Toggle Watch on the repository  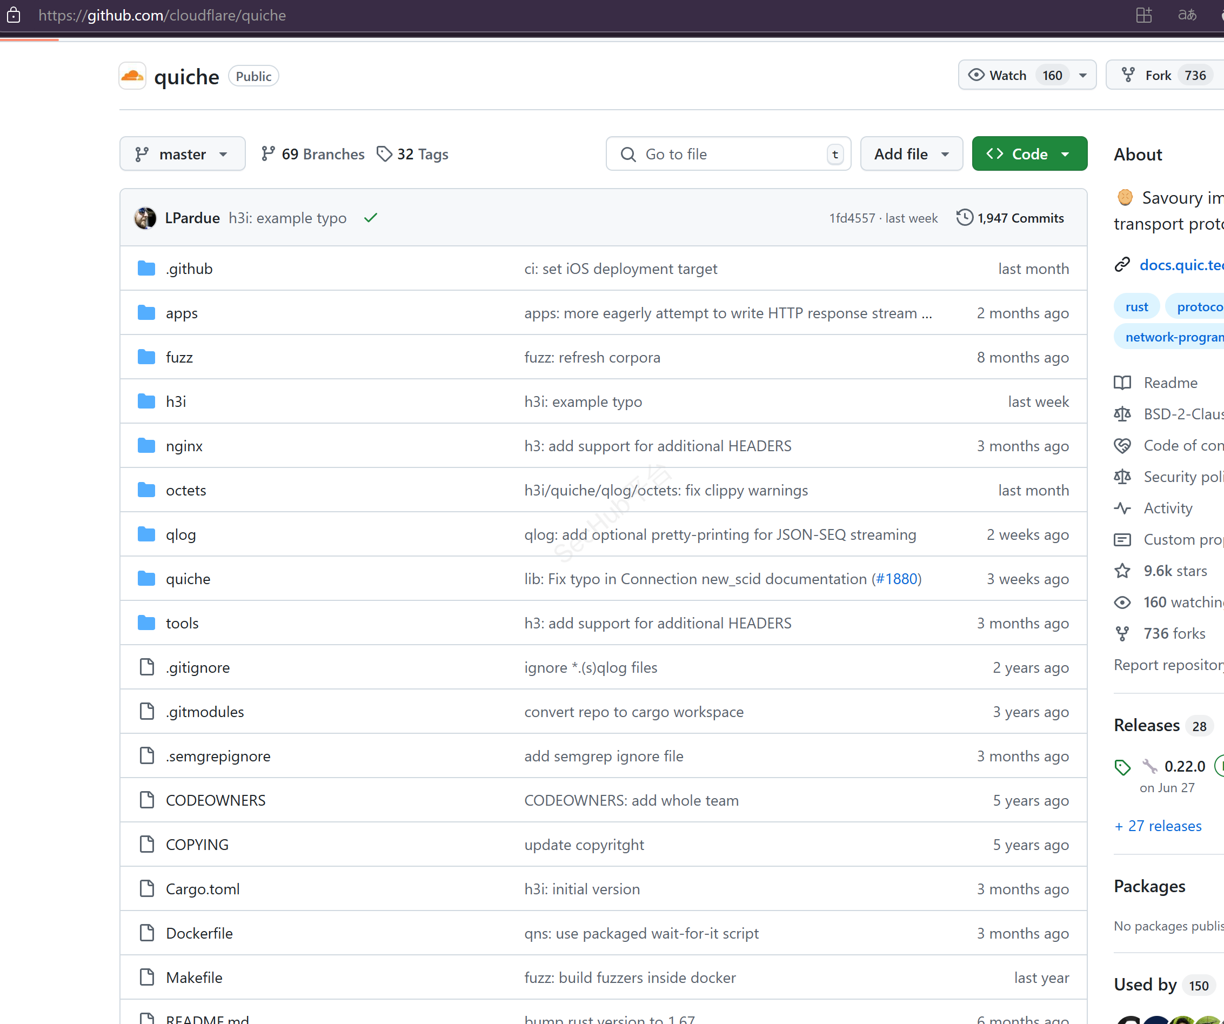1007,75
